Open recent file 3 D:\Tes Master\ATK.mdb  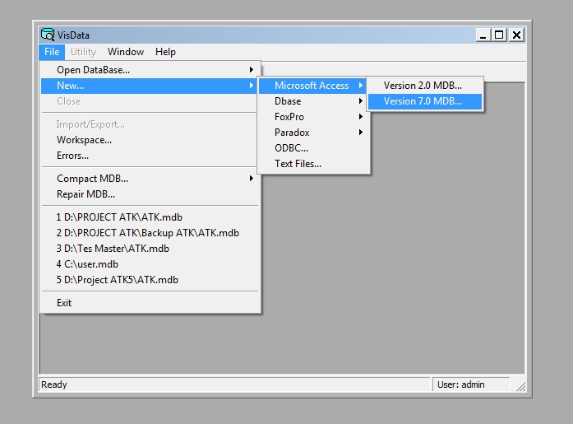click(x=150, y=249)
